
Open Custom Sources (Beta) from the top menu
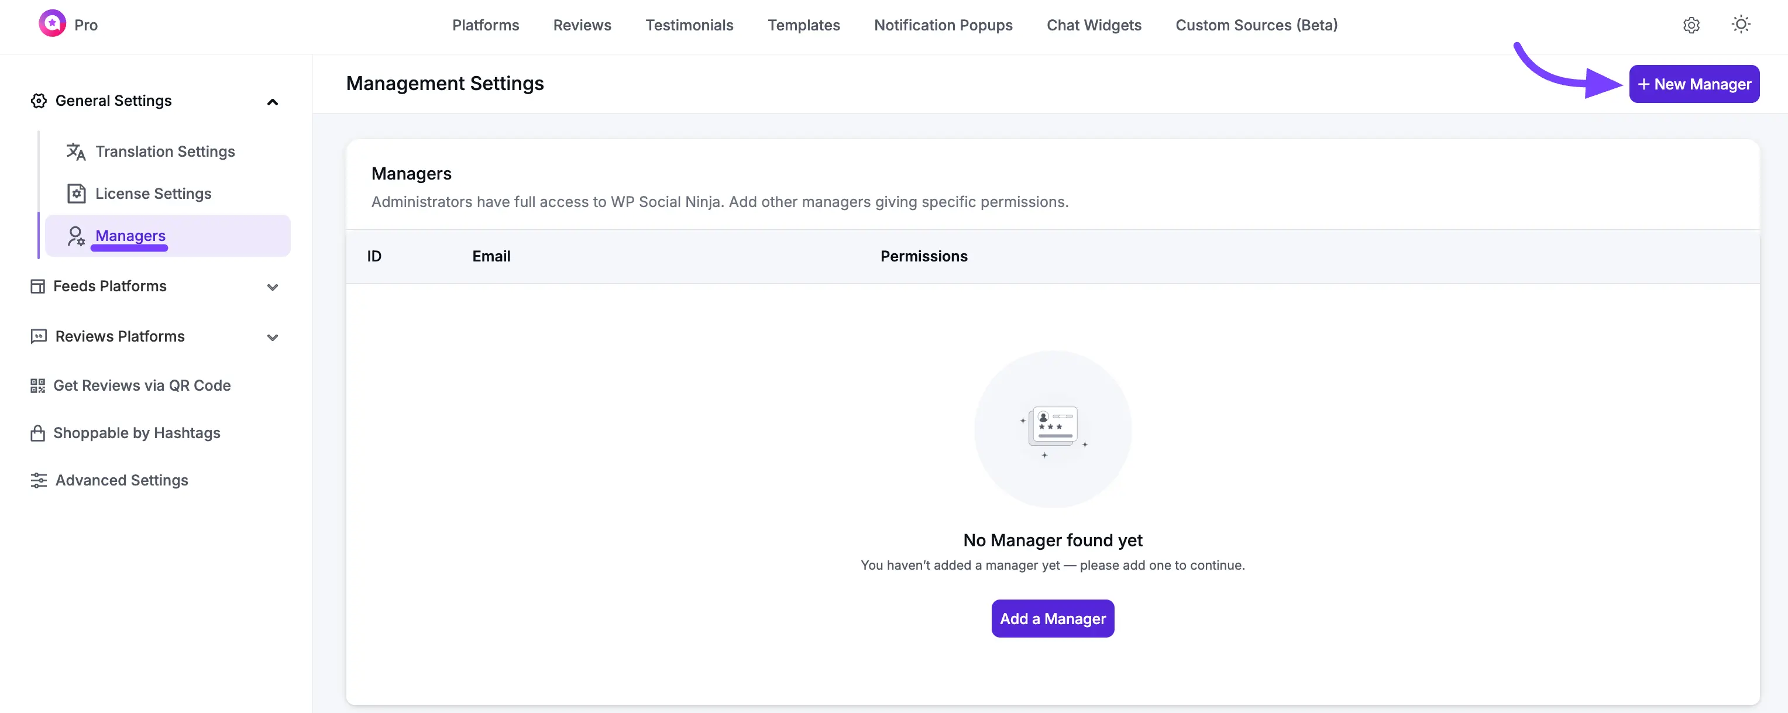click(1257, 25)
